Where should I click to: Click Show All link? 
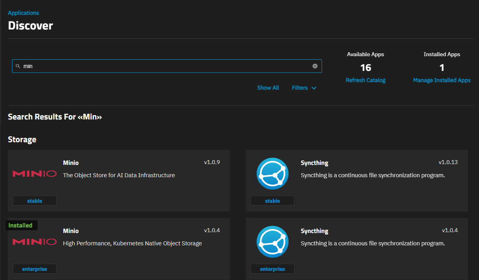click(x=268, y=88)
